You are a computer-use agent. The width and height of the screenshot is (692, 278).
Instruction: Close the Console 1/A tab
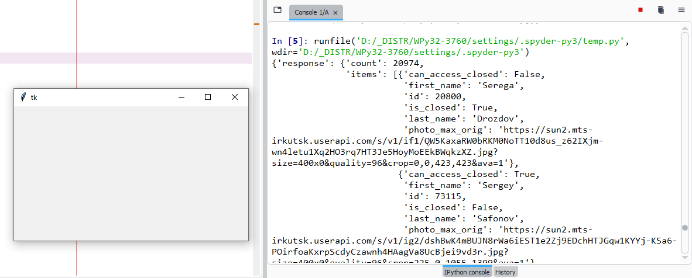335,12
